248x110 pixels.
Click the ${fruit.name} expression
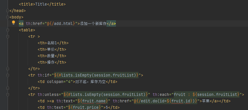coord(93,101)
